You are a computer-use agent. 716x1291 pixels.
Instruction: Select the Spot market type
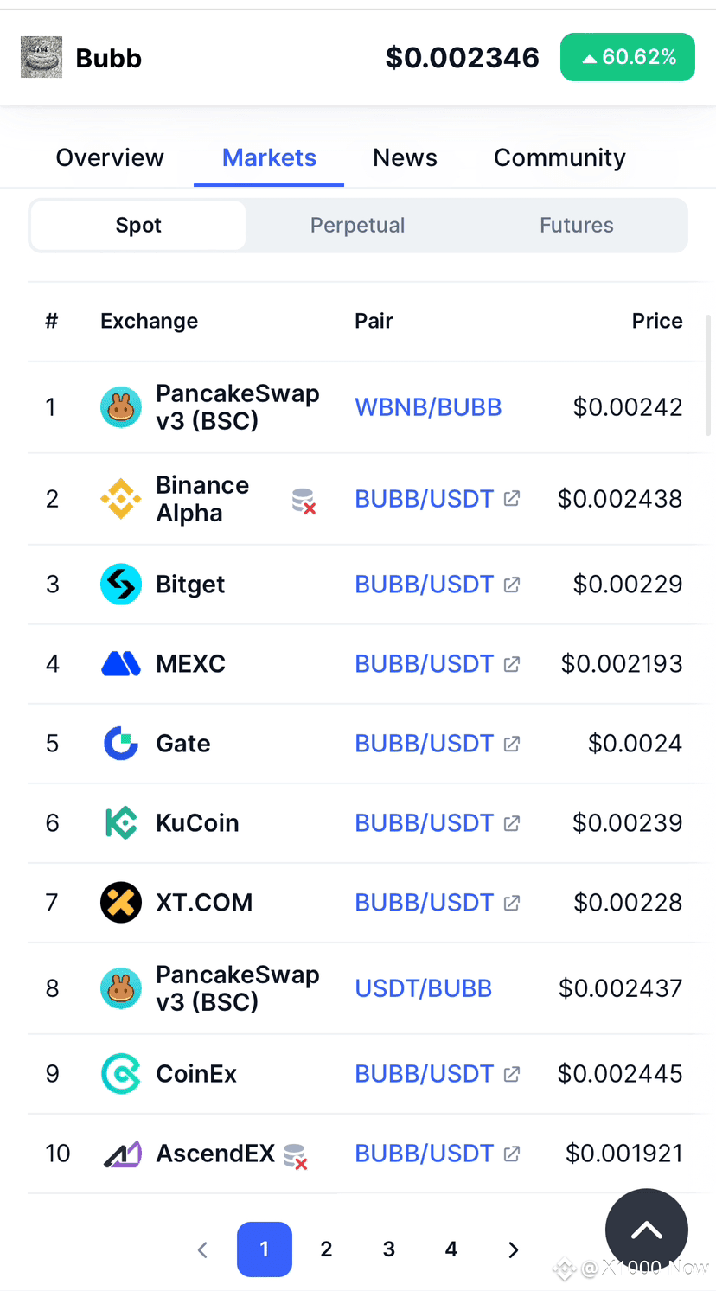point(138,226)
